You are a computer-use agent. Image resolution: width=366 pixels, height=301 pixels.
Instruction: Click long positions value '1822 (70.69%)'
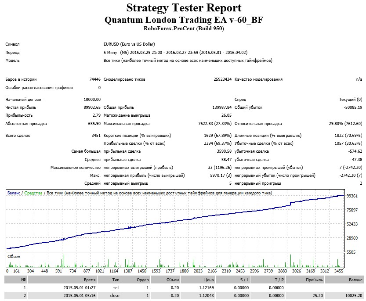(348, 136)
